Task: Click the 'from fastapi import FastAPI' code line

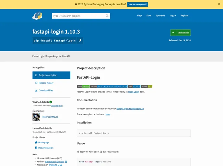Action: pos(95,162)
